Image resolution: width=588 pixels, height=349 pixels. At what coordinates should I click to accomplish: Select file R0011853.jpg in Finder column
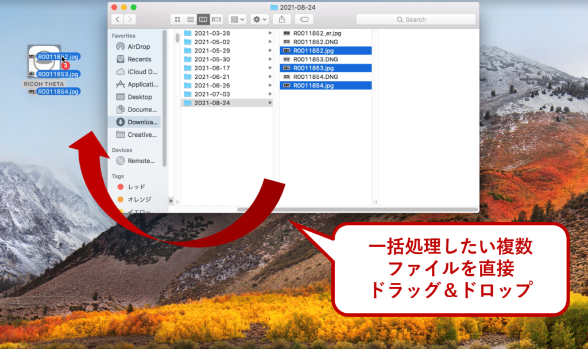(326, 68)
